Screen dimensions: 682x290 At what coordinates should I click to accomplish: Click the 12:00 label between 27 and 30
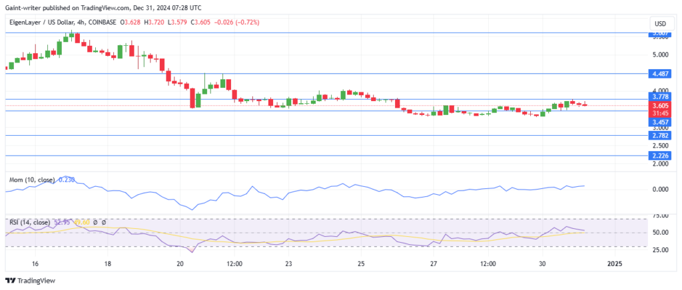pyautogui.click(x=488, y=263)
